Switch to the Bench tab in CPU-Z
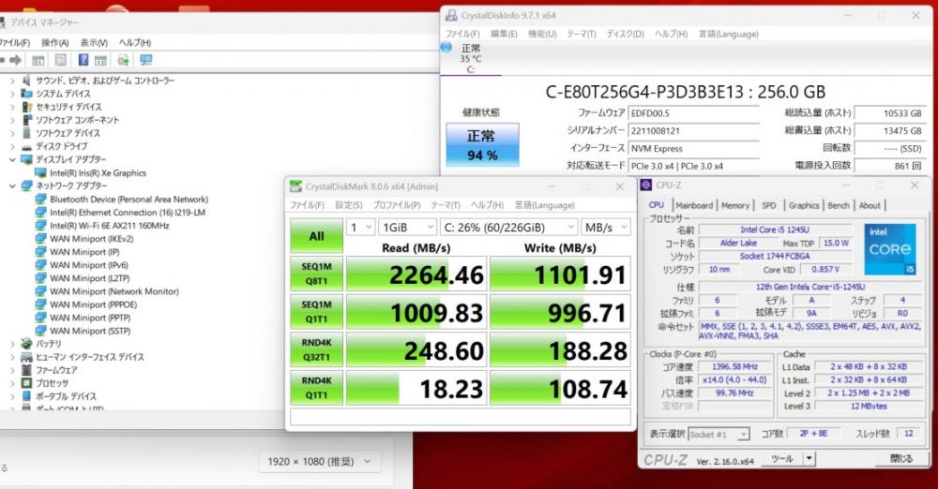Screen dimensions: 938x489 [x=838, y=205]
